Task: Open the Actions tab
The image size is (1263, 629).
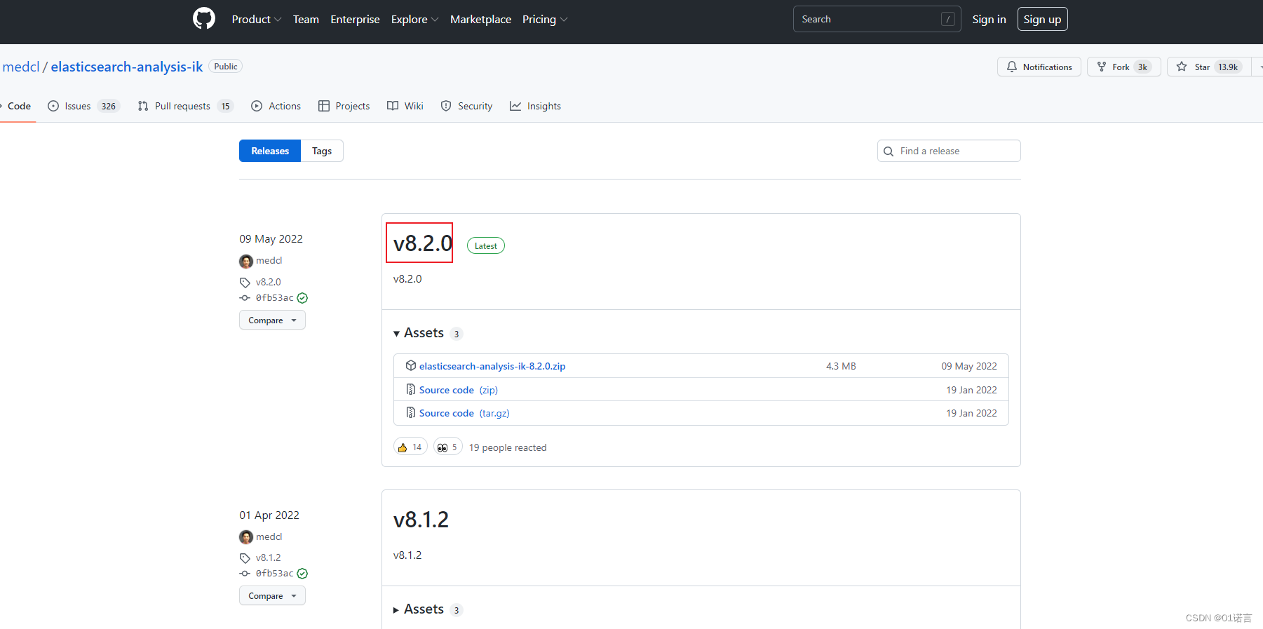Action: (276, 106)
